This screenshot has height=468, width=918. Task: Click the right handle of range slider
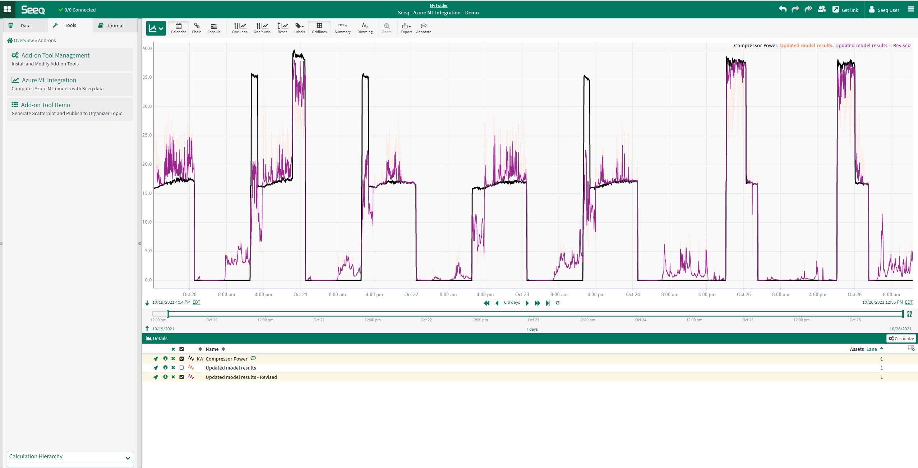coord(903,314)
